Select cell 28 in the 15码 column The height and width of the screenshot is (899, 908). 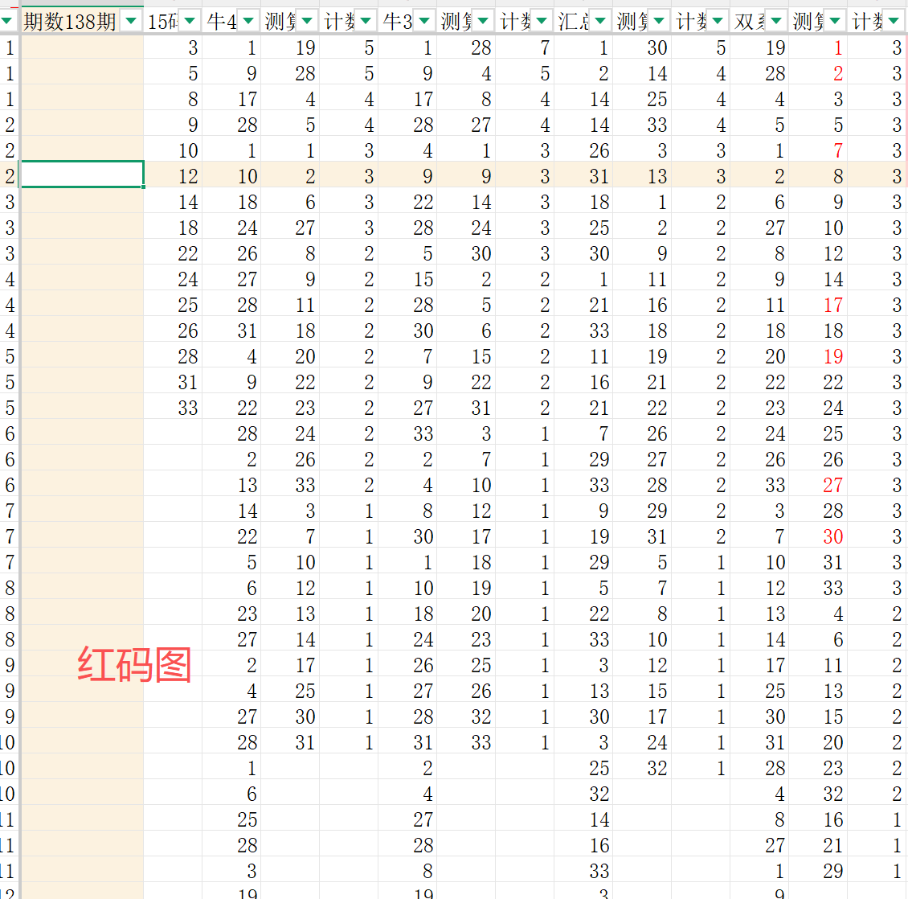173,356
